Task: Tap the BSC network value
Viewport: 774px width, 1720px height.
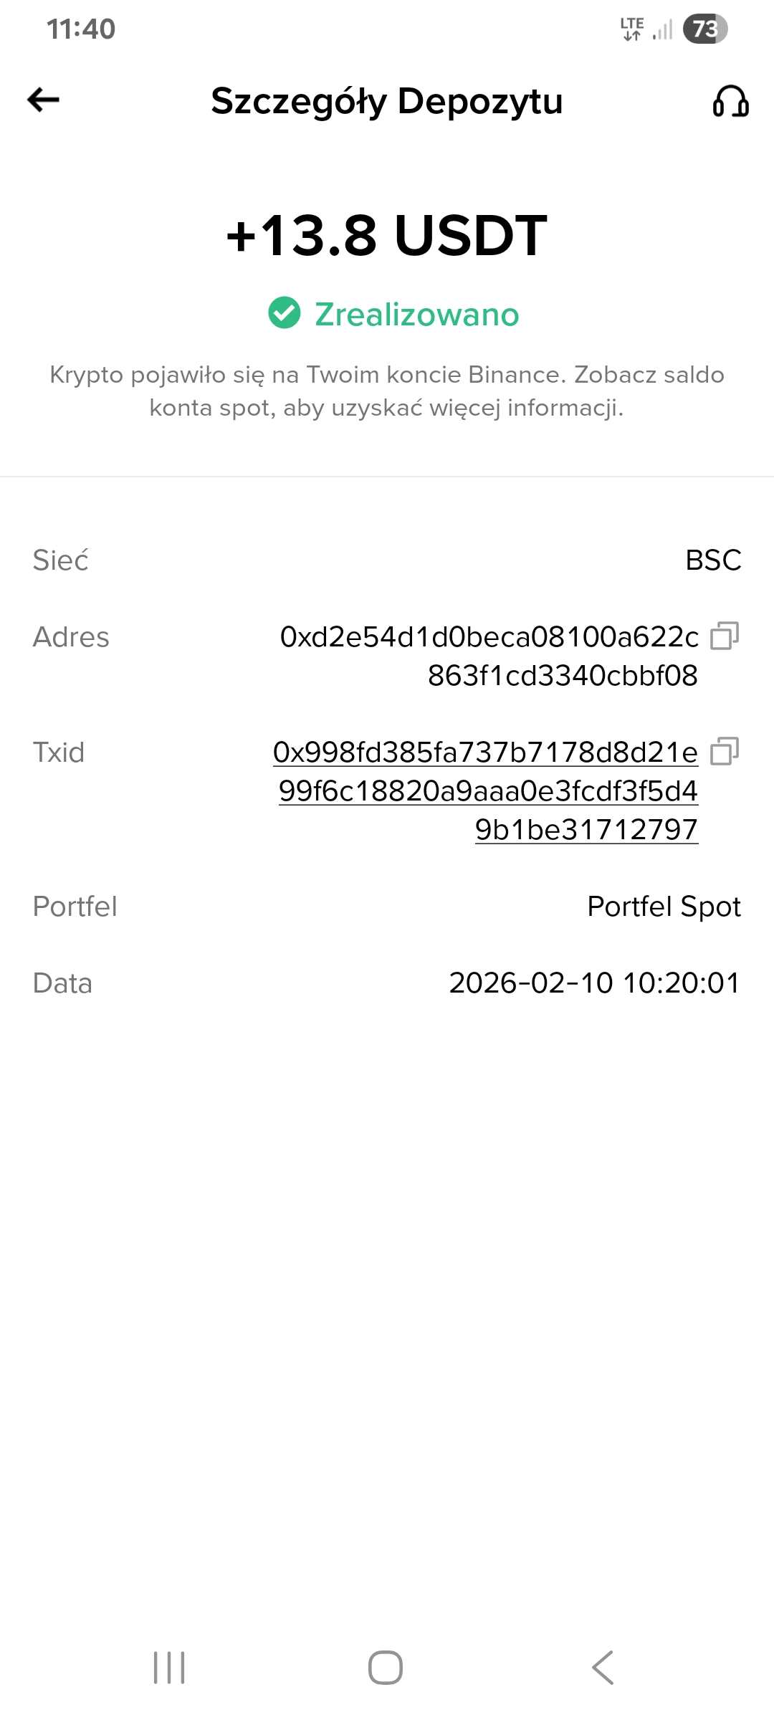Action: [713, 560]
